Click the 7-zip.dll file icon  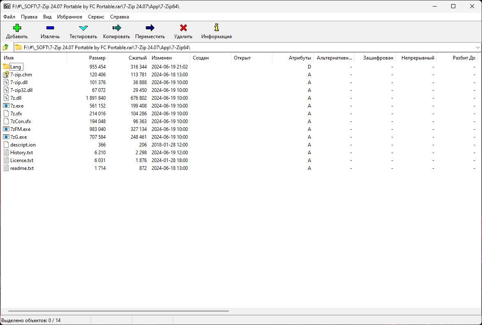click(x=6, y=82)
